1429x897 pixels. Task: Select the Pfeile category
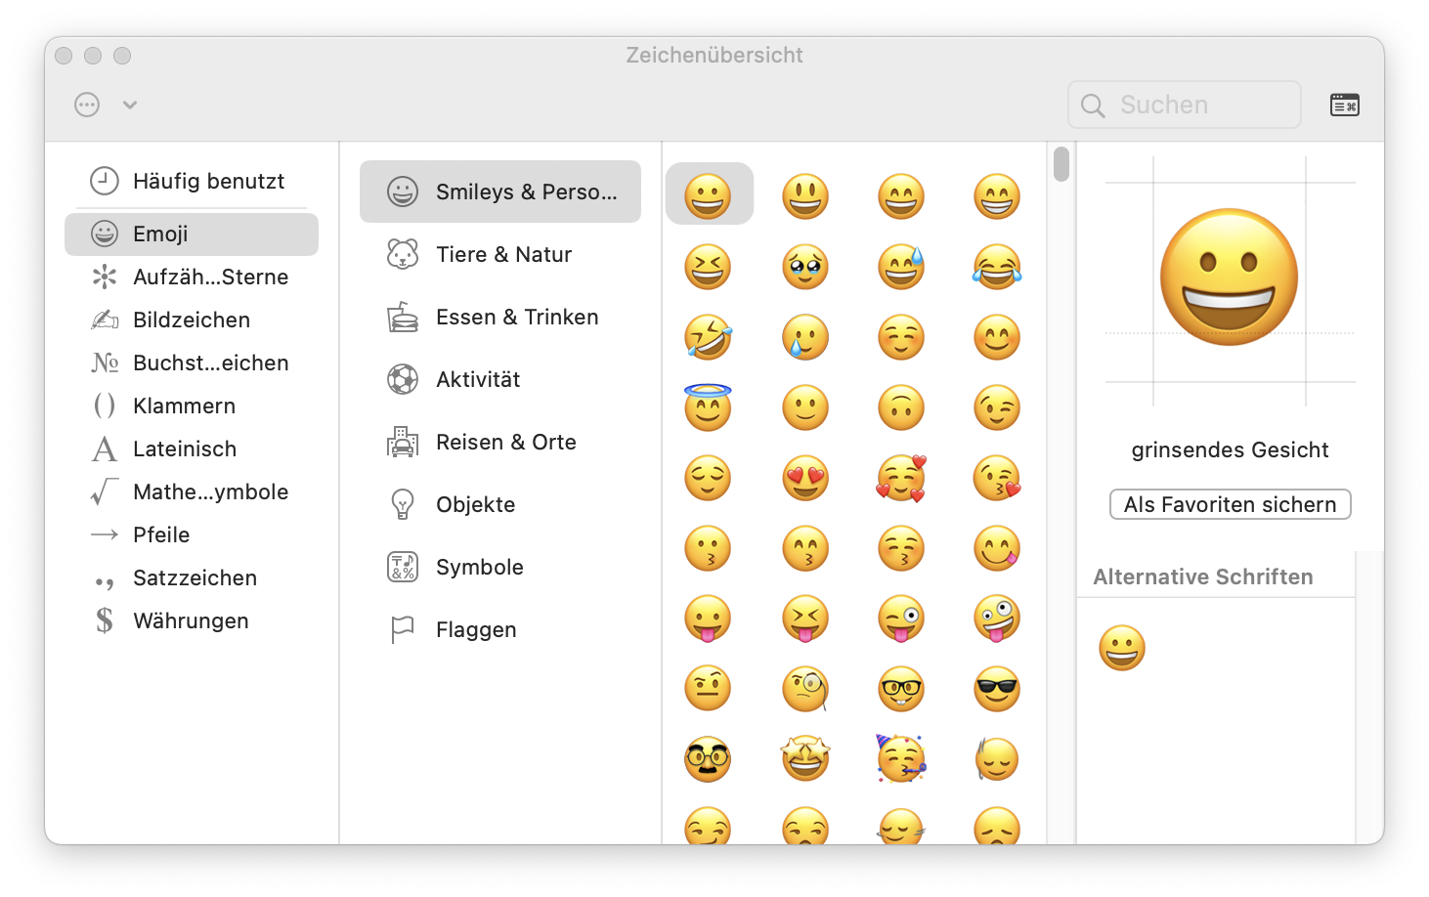click(192, 534)
